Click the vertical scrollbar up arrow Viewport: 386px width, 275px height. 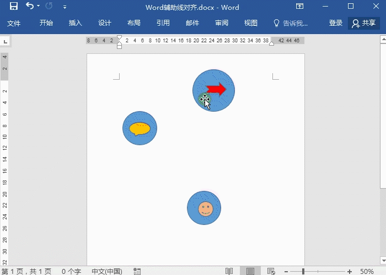pyautogui.click(x=383, y=39)
